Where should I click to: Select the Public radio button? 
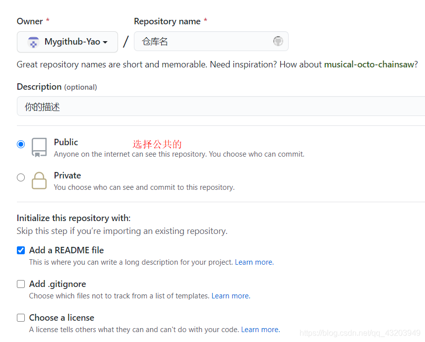[x=21, y=144]
